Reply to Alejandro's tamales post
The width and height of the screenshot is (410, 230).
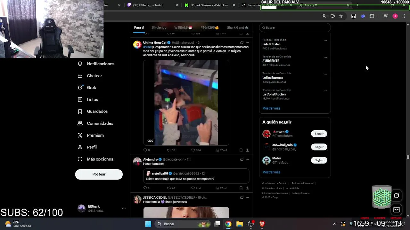[146, 188]
